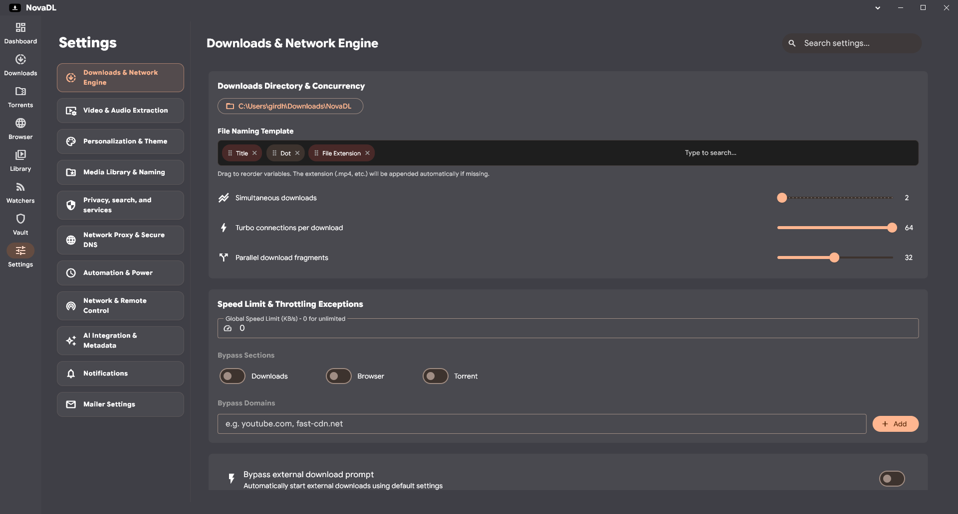This screenshot has height=514, width=958.
Task: Open the Watchers feed sidebar icon
Action: (20, 187)
